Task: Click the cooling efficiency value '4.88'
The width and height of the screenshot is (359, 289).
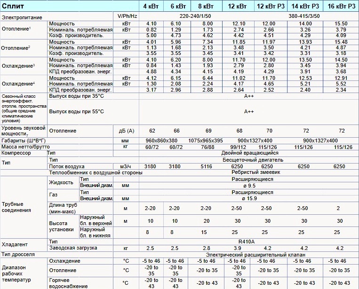Action: 152,71
